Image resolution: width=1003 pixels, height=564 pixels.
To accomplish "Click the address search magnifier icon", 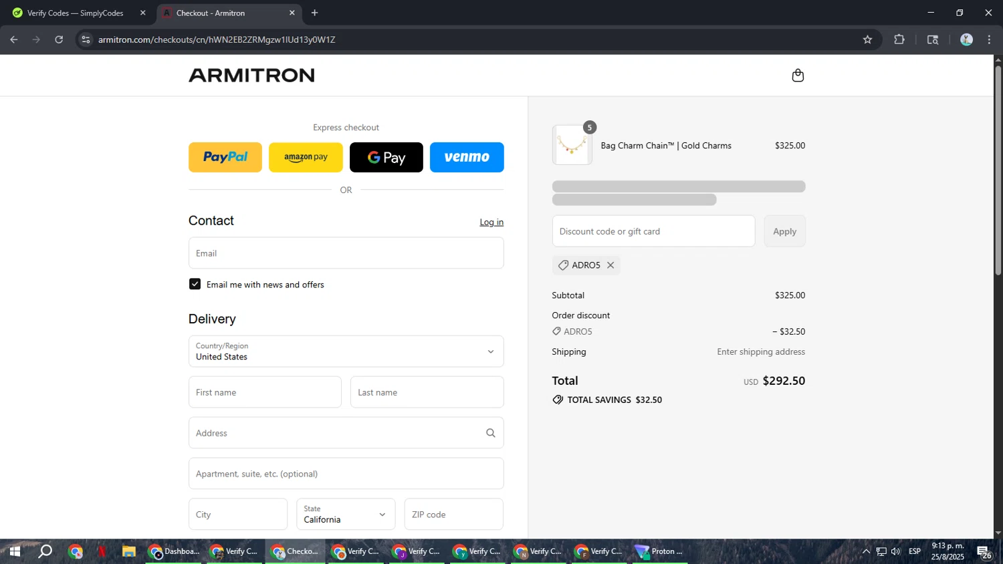I will (x=491, y=433).
